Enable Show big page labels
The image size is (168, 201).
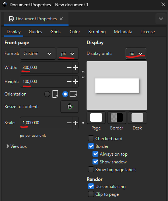tap(91, 169)
